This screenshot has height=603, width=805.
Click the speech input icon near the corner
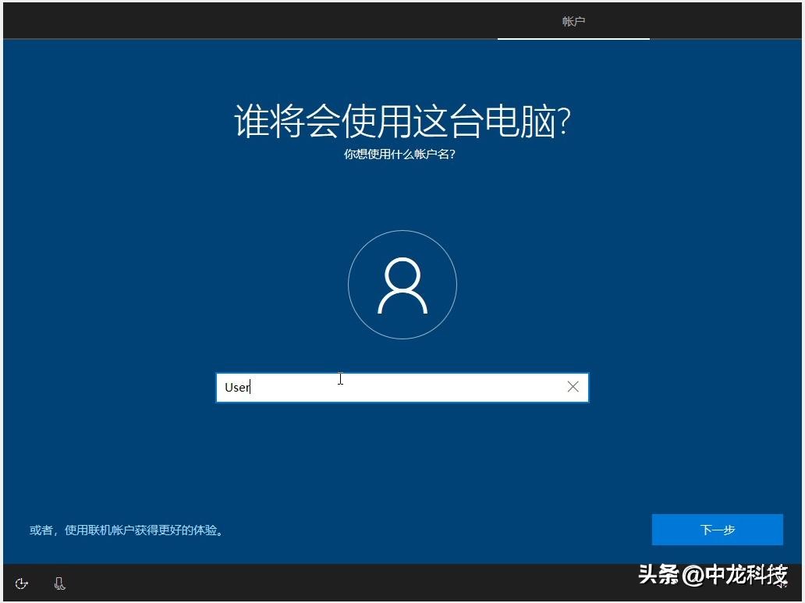click(x=60, y=583)
